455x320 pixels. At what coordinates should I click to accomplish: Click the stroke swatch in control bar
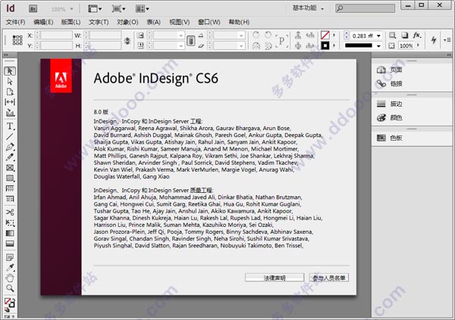tap(325, 45)
